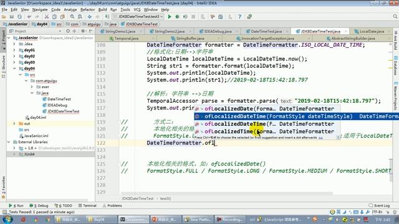Image resolution: width=399 pixels, height=224 pixels.
Task: Switch to Temporal.java tab
Action: tap(126, 39)
